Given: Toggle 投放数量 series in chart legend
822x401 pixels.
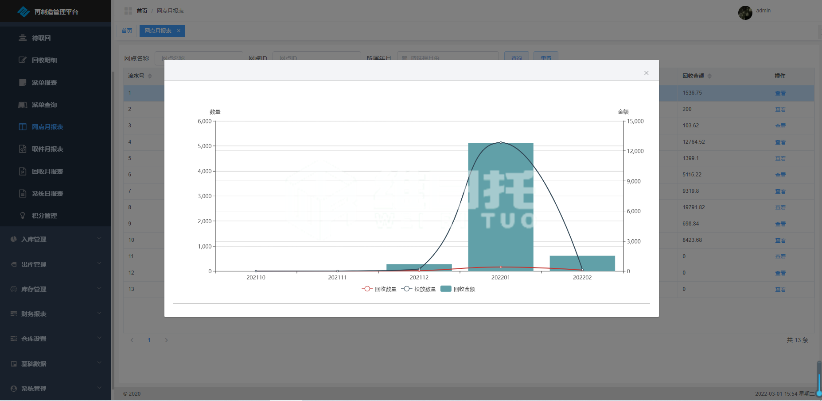Looking at the screenshot, I should [x=418, y=289].
